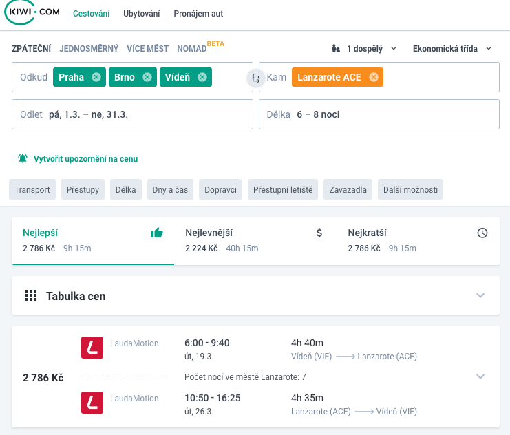
Task: Click the Odkud origin input field
Action: 132,77
